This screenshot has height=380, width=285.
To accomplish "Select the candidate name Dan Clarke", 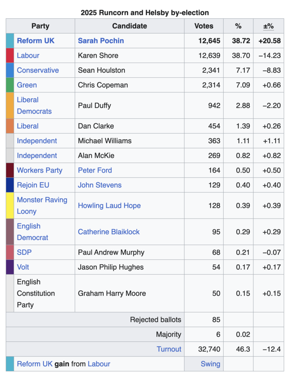I will coord(96,126).
